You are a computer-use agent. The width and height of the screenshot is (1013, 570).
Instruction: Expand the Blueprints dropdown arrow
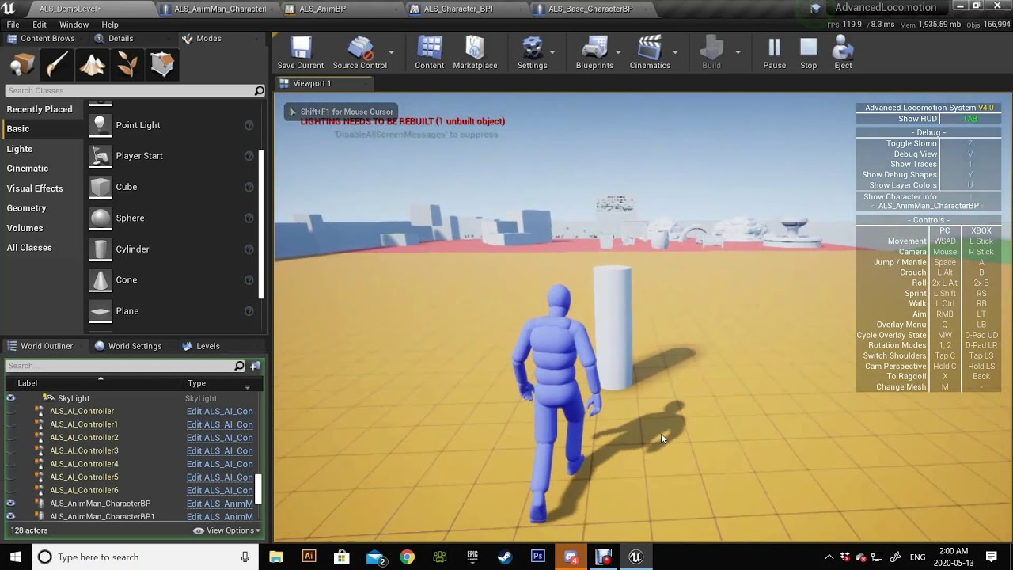(x=619, y=52)
